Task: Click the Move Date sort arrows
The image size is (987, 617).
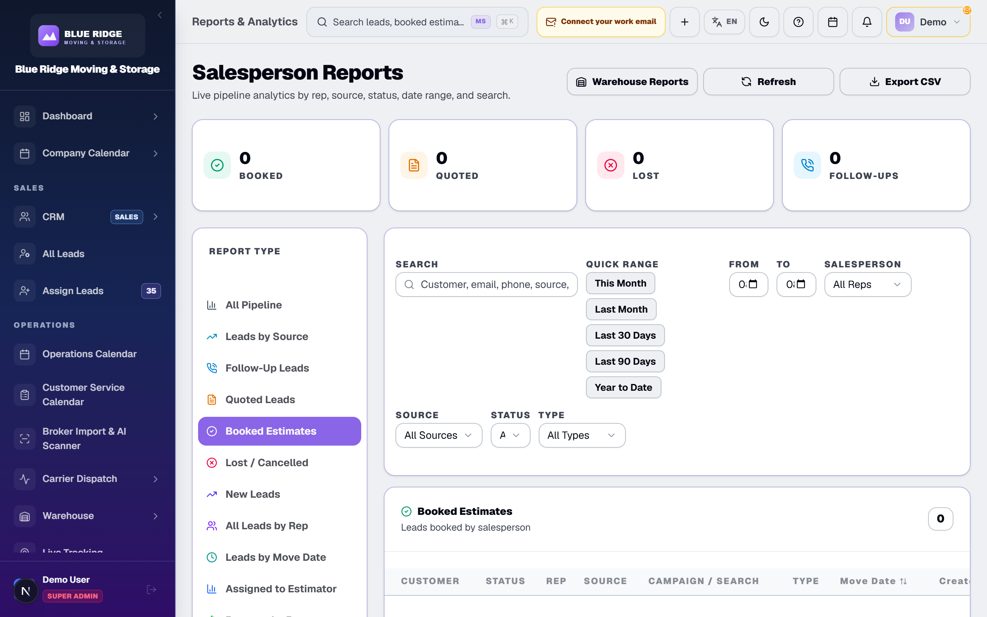Action: pos(903,581)
